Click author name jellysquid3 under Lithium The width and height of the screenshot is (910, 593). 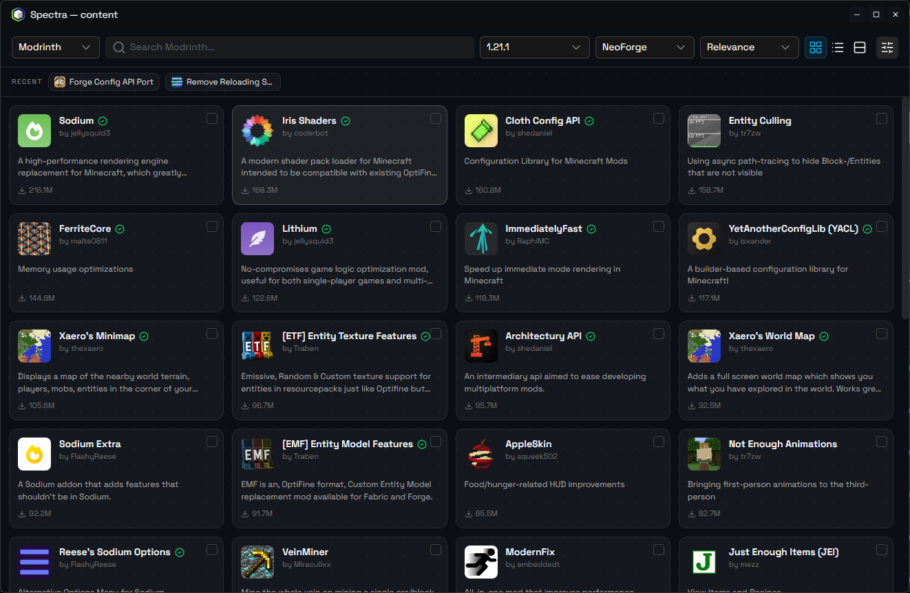[308, 241]
